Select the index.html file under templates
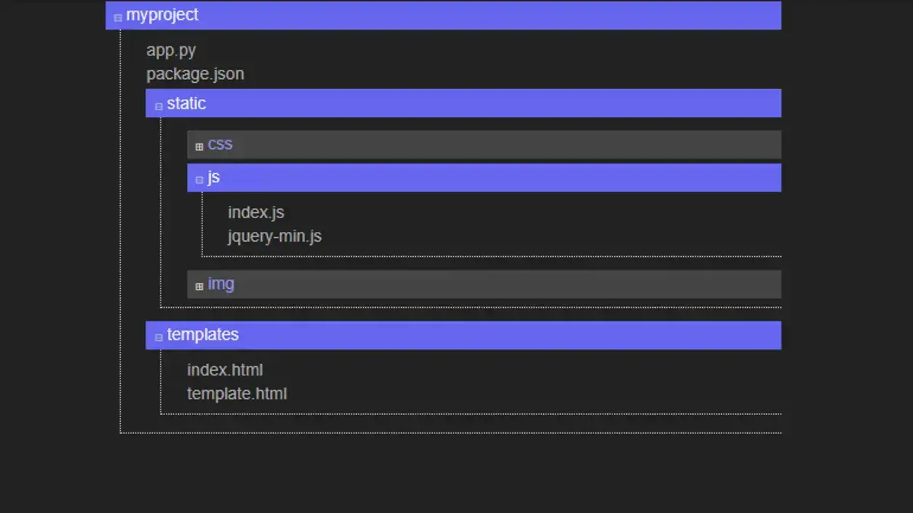Image resolution: width=913 pixels, height=513 pixels. (x=225, y=370)
